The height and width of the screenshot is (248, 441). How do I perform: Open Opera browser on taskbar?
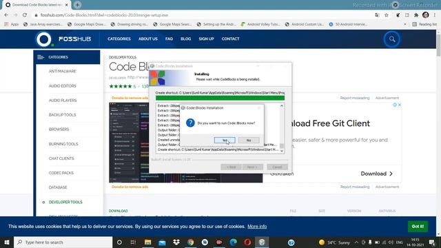pos(247,242)
